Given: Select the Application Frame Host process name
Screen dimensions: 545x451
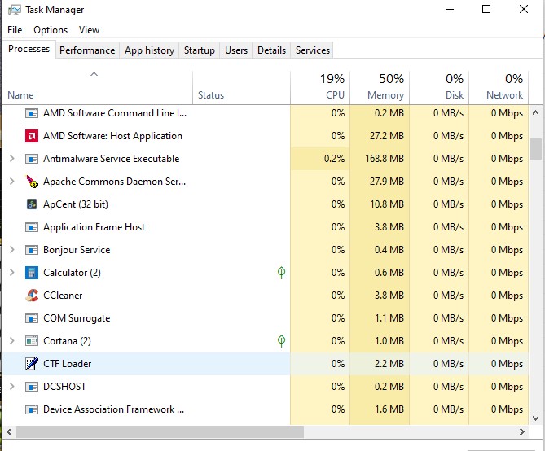Looking at the screenshot, I should pyautogui.click(x=94, y=227).
